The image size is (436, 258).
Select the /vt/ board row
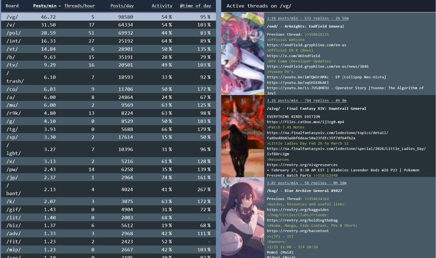(x=108, y=49)
